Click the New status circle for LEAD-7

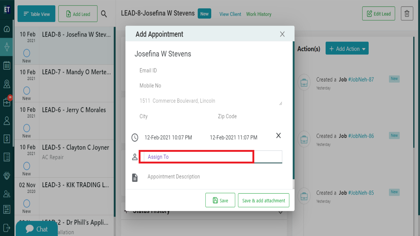27,91
